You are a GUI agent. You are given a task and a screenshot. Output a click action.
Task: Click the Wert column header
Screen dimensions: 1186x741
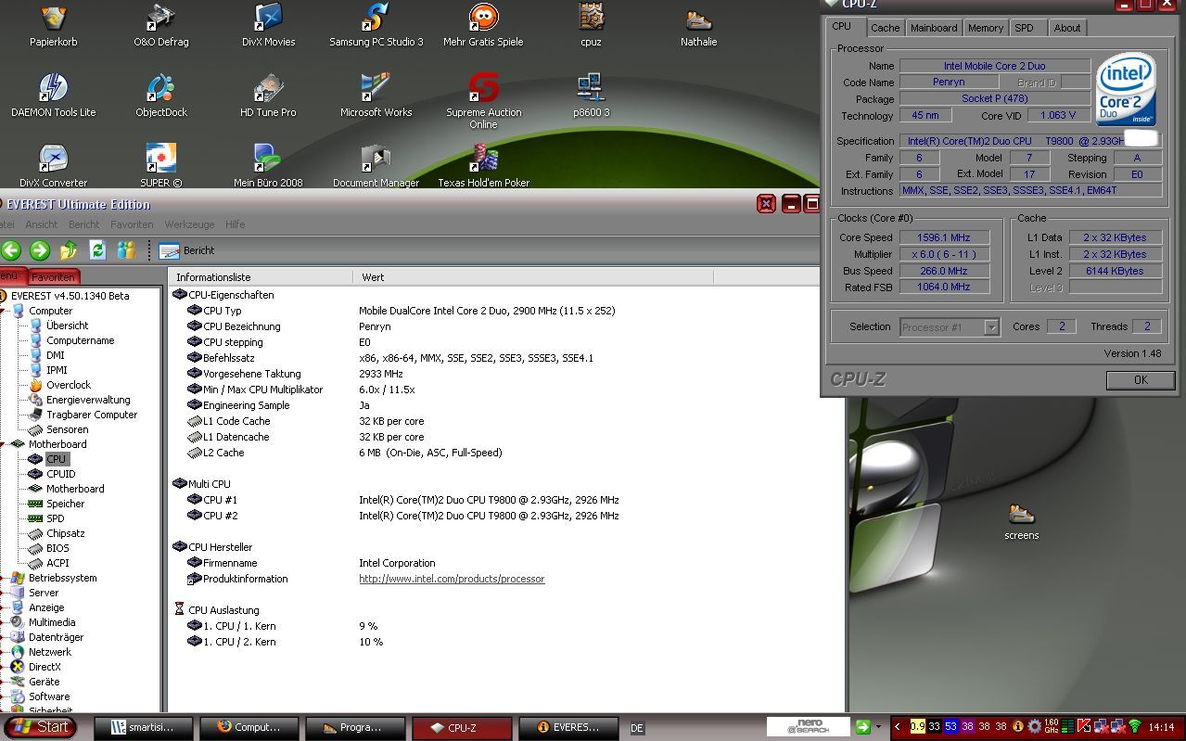pos(533,277)
